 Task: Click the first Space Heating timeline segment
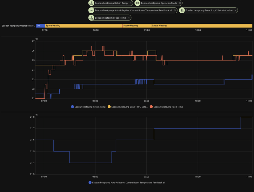click(84, 26)
